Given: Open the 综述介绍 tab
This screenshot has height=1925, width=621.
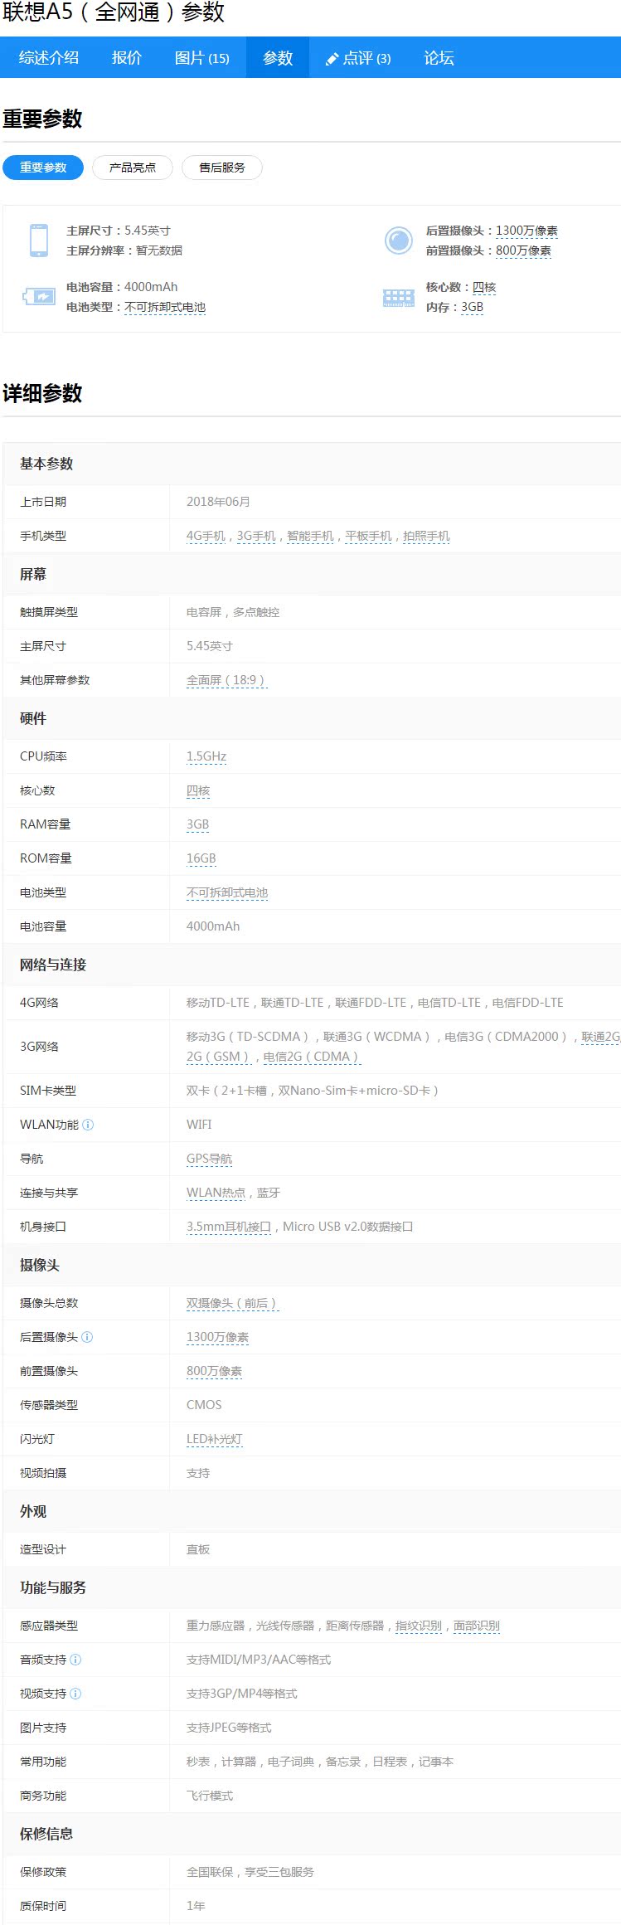Looking at the screenshot, I should (49, 57).
